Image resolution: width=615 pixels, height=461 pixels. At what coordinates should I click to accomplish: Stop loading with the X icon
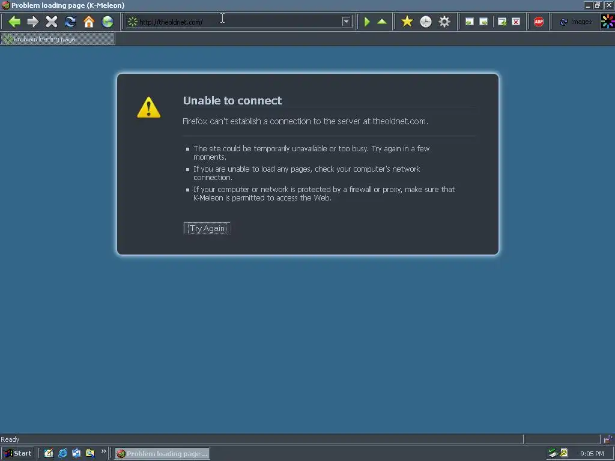click(52, 22)
